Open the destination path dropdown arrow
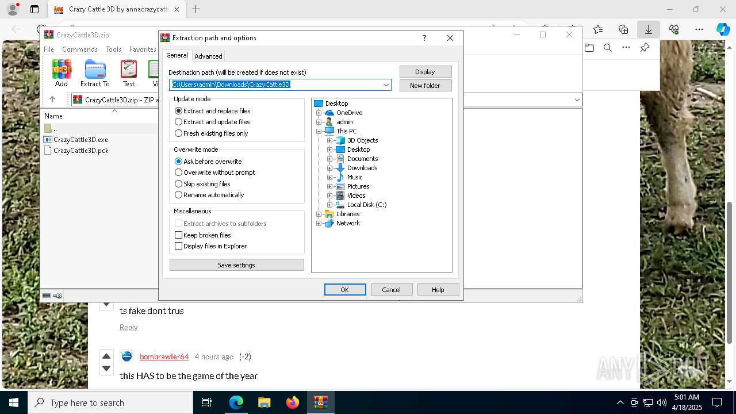Image resolution: width=736 pixels, height=414 pixels. (x=386, y=85)
